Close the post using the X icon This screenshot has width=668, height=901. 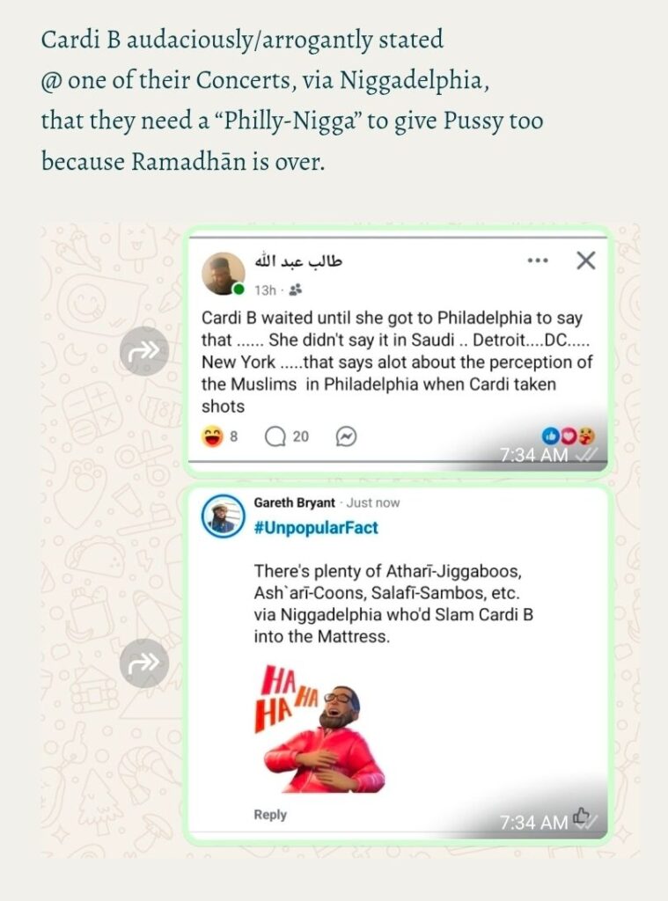tap(586, 260)
